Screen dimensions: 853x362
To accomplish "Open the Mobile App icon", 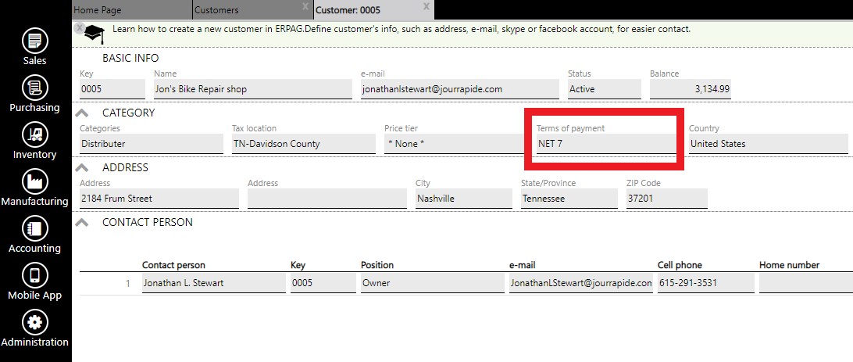I will point(34,275).
